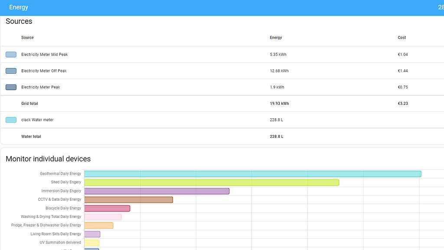The height and width of the screenshot is (250, 444).
Task: Click the Washing & Drying Total Daily Energy label
Action: tap(51, 217)
